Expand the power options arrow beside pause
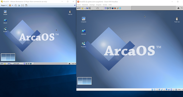This screenshot has width=183, height=97. pos(12,5)
